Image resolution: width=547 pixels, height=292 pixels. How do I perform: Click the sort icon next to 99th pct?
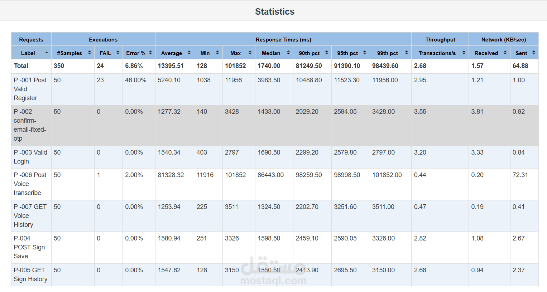click(x=407, y=53)
